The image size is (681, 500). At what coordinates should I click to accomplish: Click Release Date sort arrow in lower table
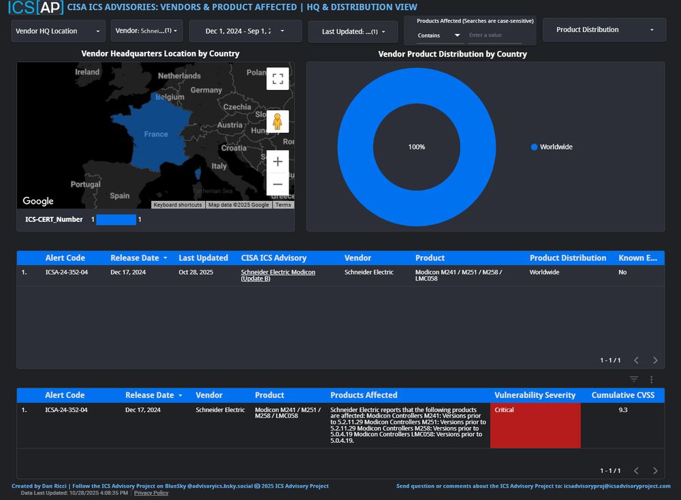point(180,395)
